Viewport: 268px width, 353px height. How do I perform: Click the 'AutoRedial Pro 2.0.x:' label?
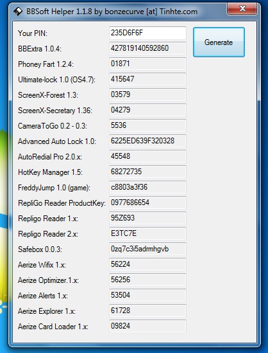click(x=50, y=157)
